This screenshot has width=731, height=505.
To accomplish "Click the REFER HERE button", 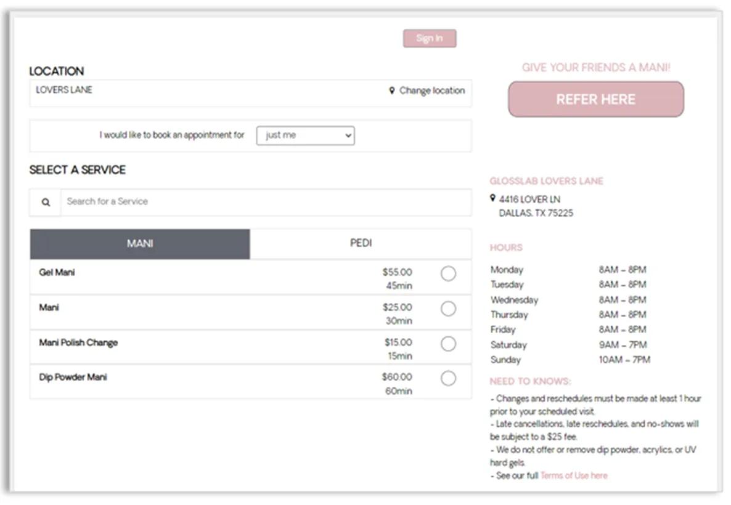I will 595,99.
